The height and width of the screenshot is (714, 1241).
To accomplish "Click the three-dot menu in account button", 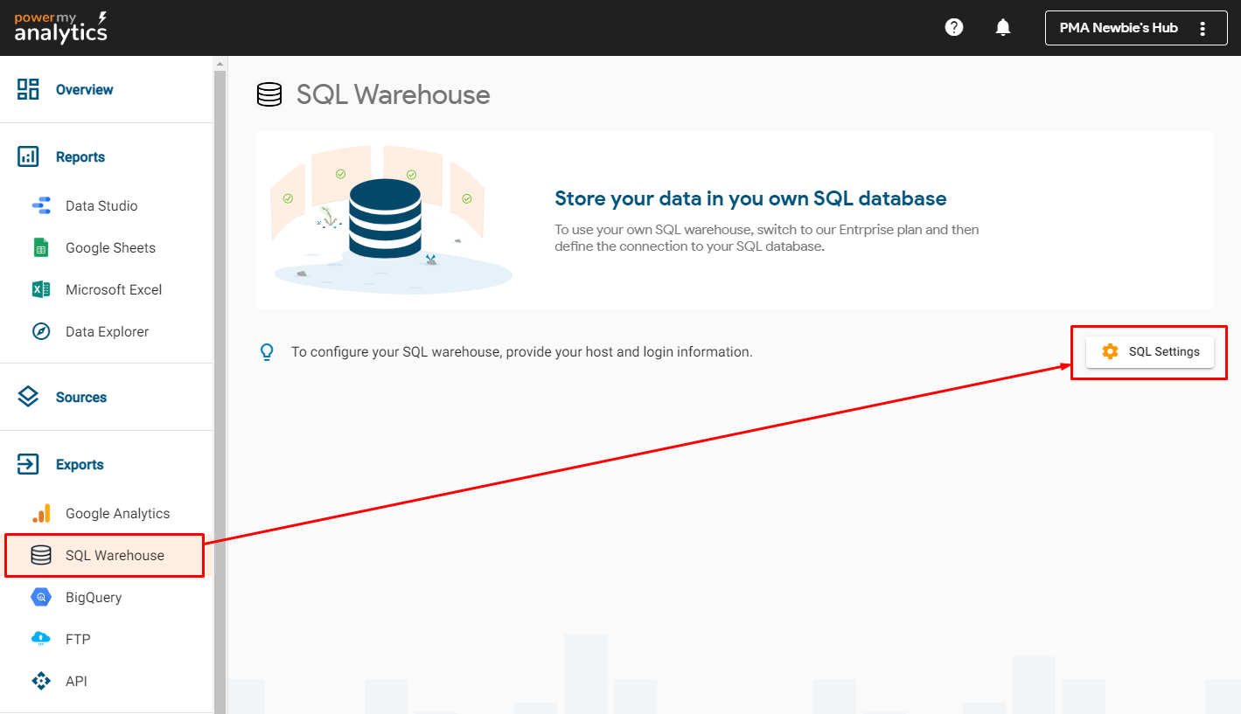I will 1203,28.
